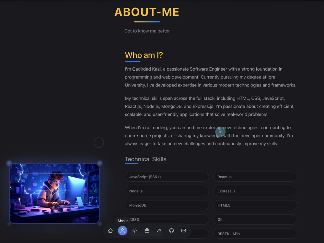Open the people group icon in dock
The width and height of the screenshot is (324, 243).
(159, 231)
